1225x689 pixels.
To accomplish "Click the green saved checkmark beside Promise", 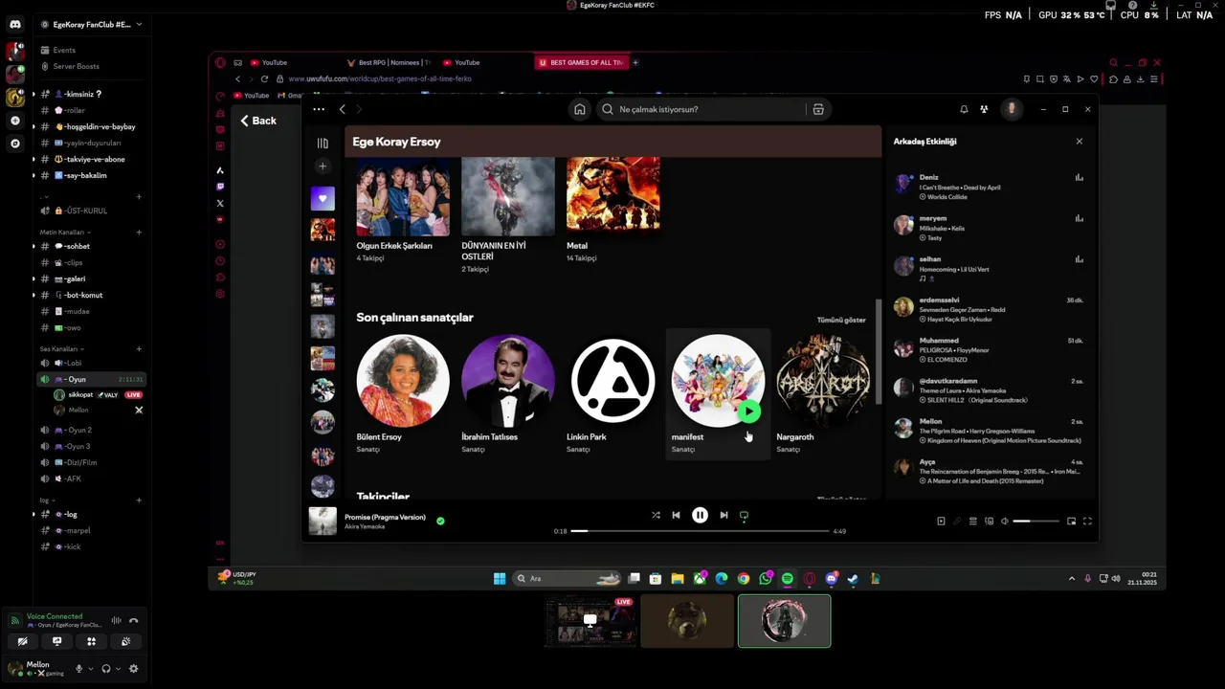I will click(x=440, y=522).
